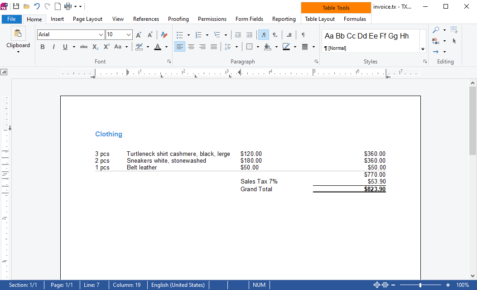Click the select objects pointer icon

pos(454,41)
